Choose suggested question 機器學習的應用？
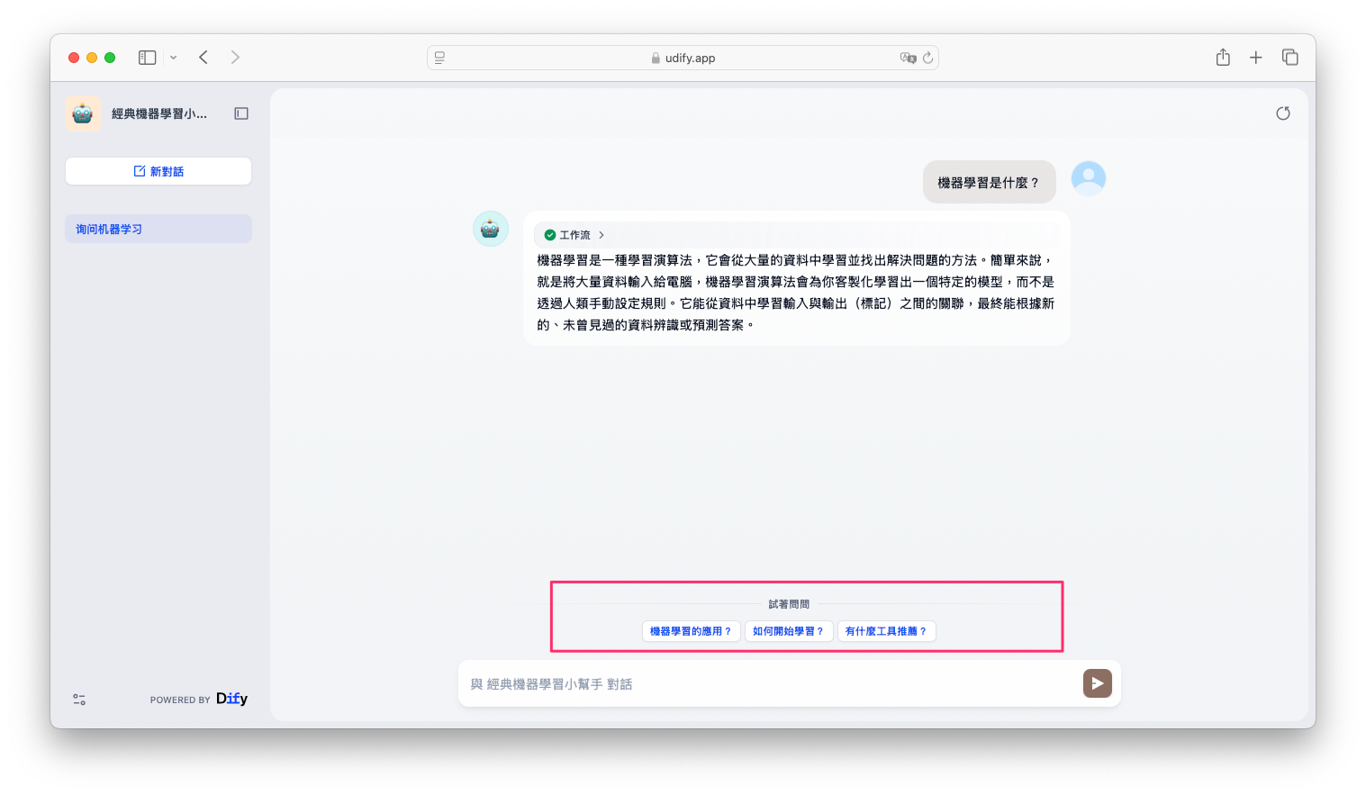This screenshot has width=1366, height=795. pyautogui.click(x=691, y=631)
